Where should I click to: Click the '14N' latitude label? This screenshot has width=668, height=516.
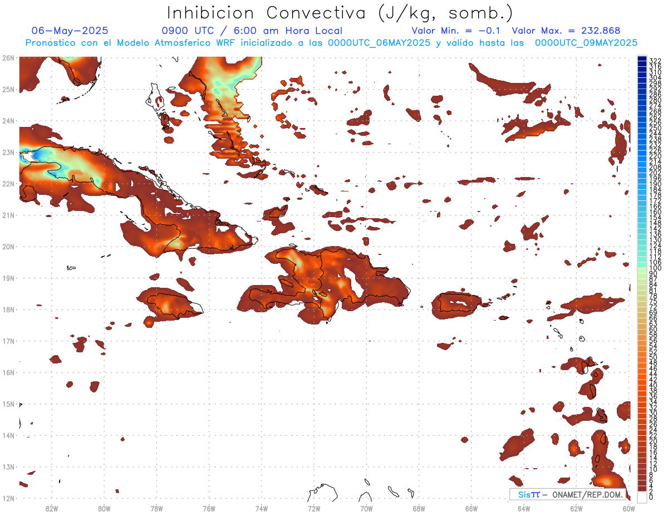click(x=8, y=435)
